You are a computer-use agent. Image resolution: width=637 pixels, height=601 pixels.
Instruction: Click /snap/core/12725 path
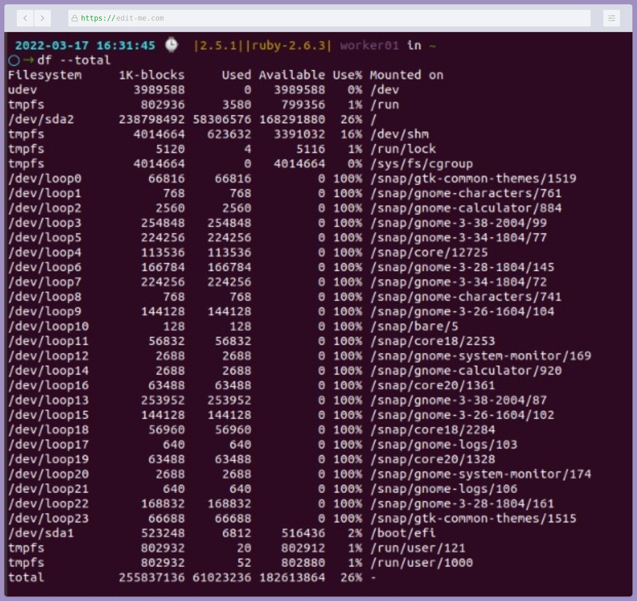429,253
